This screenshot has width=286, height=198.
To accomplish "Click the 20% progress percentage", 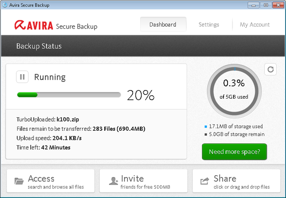I will (141, 95).
